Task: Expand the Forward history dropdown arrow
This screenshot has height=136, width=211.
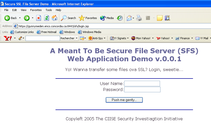Action: (32, 18)
